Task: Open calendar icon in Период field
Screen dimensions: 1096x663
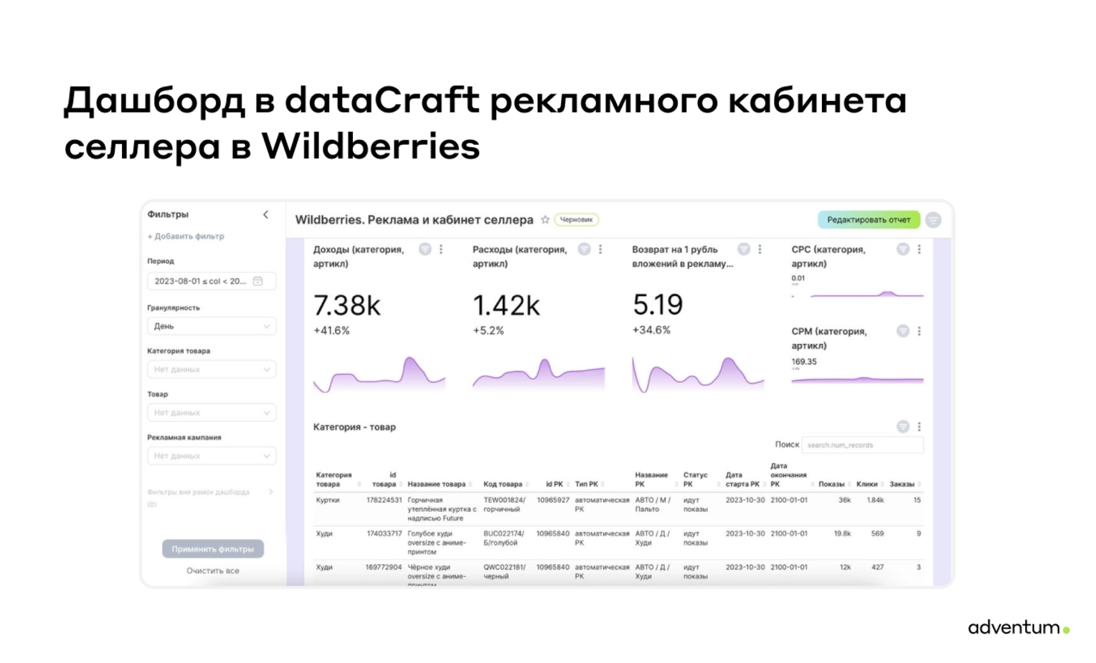Action: click(258, 281)
